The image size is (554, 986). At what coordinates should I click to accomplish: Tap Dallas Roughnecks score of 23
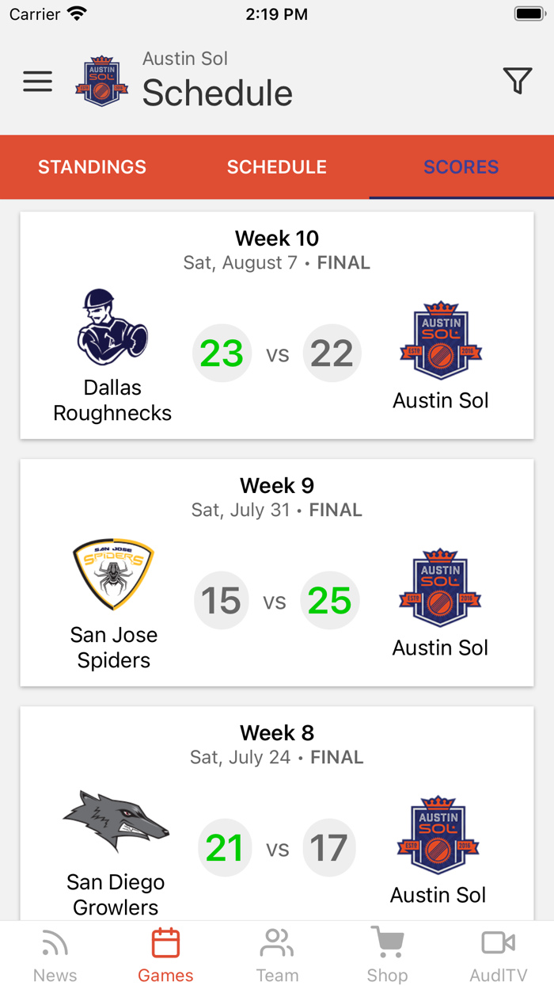222,354
